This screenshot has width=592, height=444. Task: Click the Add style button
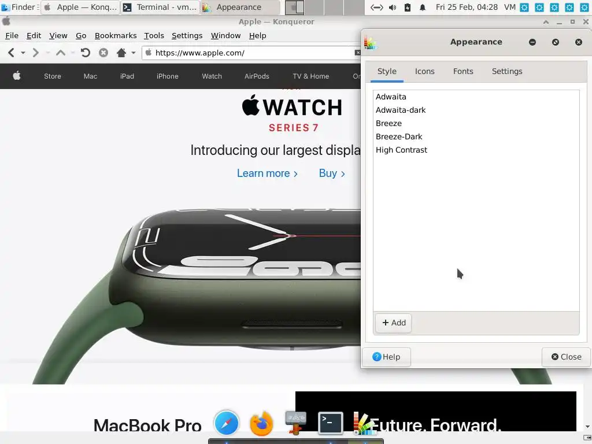click(x=393, y=323)
